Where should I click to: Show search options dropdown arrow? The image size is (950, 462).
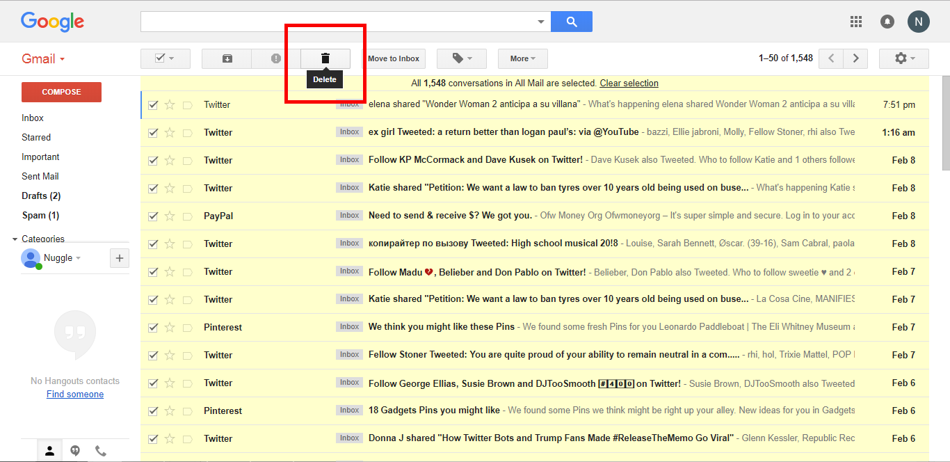tap(541, 22)
